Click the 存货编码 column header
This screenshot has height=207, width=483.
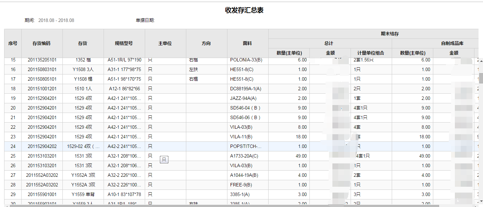click(42, 43)
